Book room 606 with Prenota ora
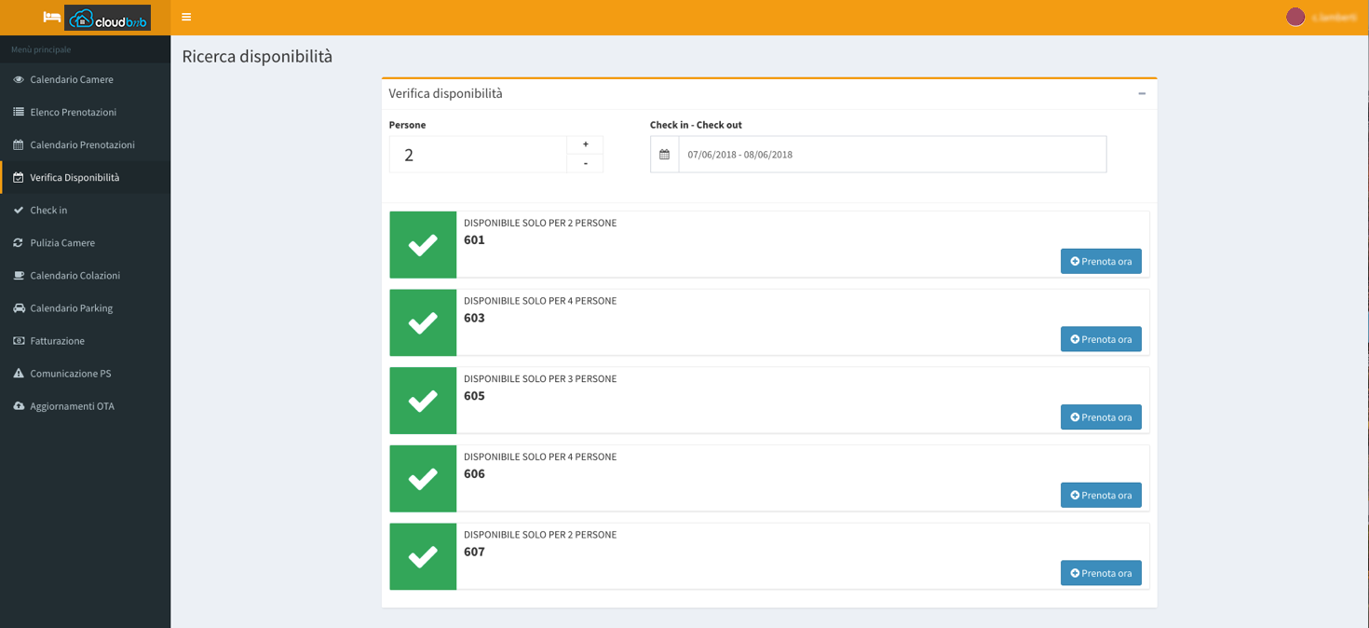 (1101, 495)
